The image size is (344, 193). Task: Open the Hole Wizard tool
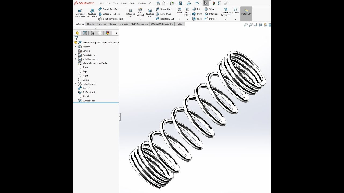pyautogui.click(x=140, y=12)
